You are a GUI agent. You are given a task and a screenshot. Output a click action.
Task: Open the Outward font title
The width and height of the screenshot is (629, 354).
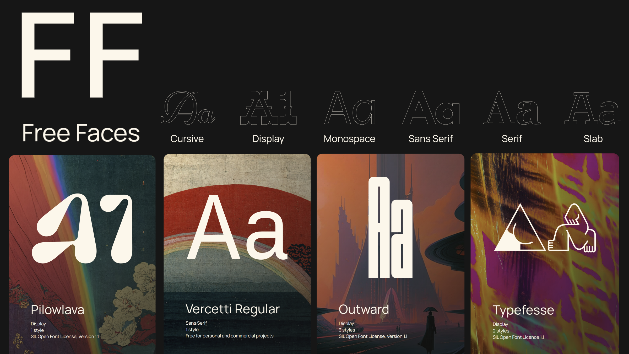tap(364, 309)
